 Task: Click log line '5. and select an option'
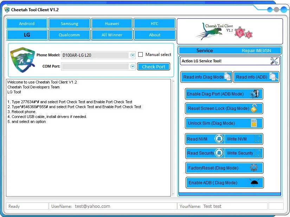(27, 122)
